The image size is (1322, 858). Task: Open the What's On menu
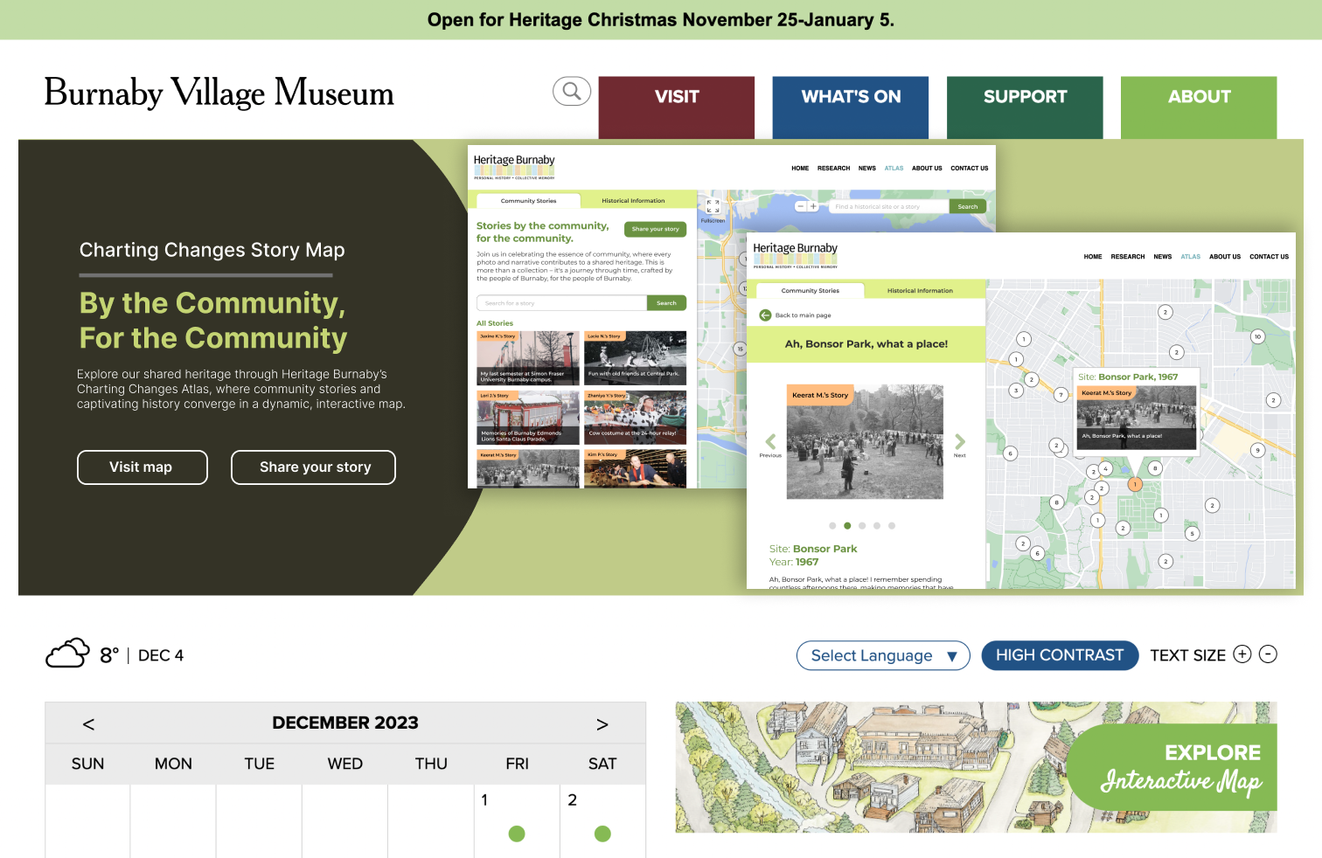[x=851, y=107]
